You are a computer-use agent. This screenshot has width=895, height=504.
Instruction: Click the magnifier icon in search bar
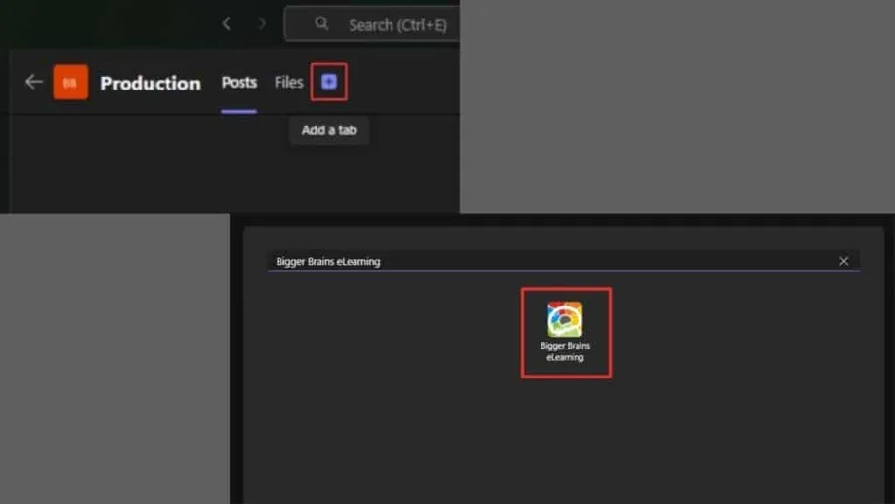pos(321,23)
